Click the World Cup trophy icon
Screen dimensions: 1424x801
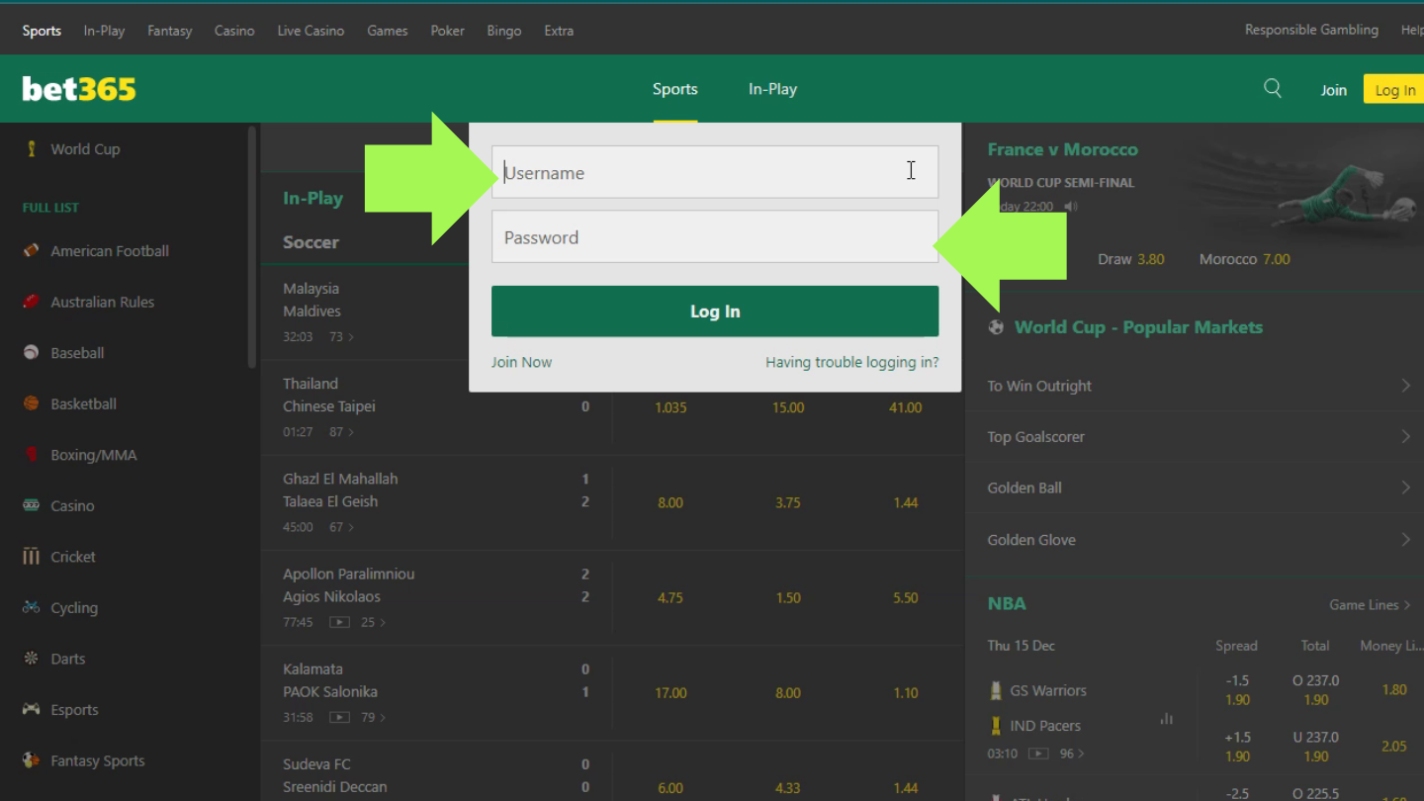pyautogui.click(x=31, y=149)
